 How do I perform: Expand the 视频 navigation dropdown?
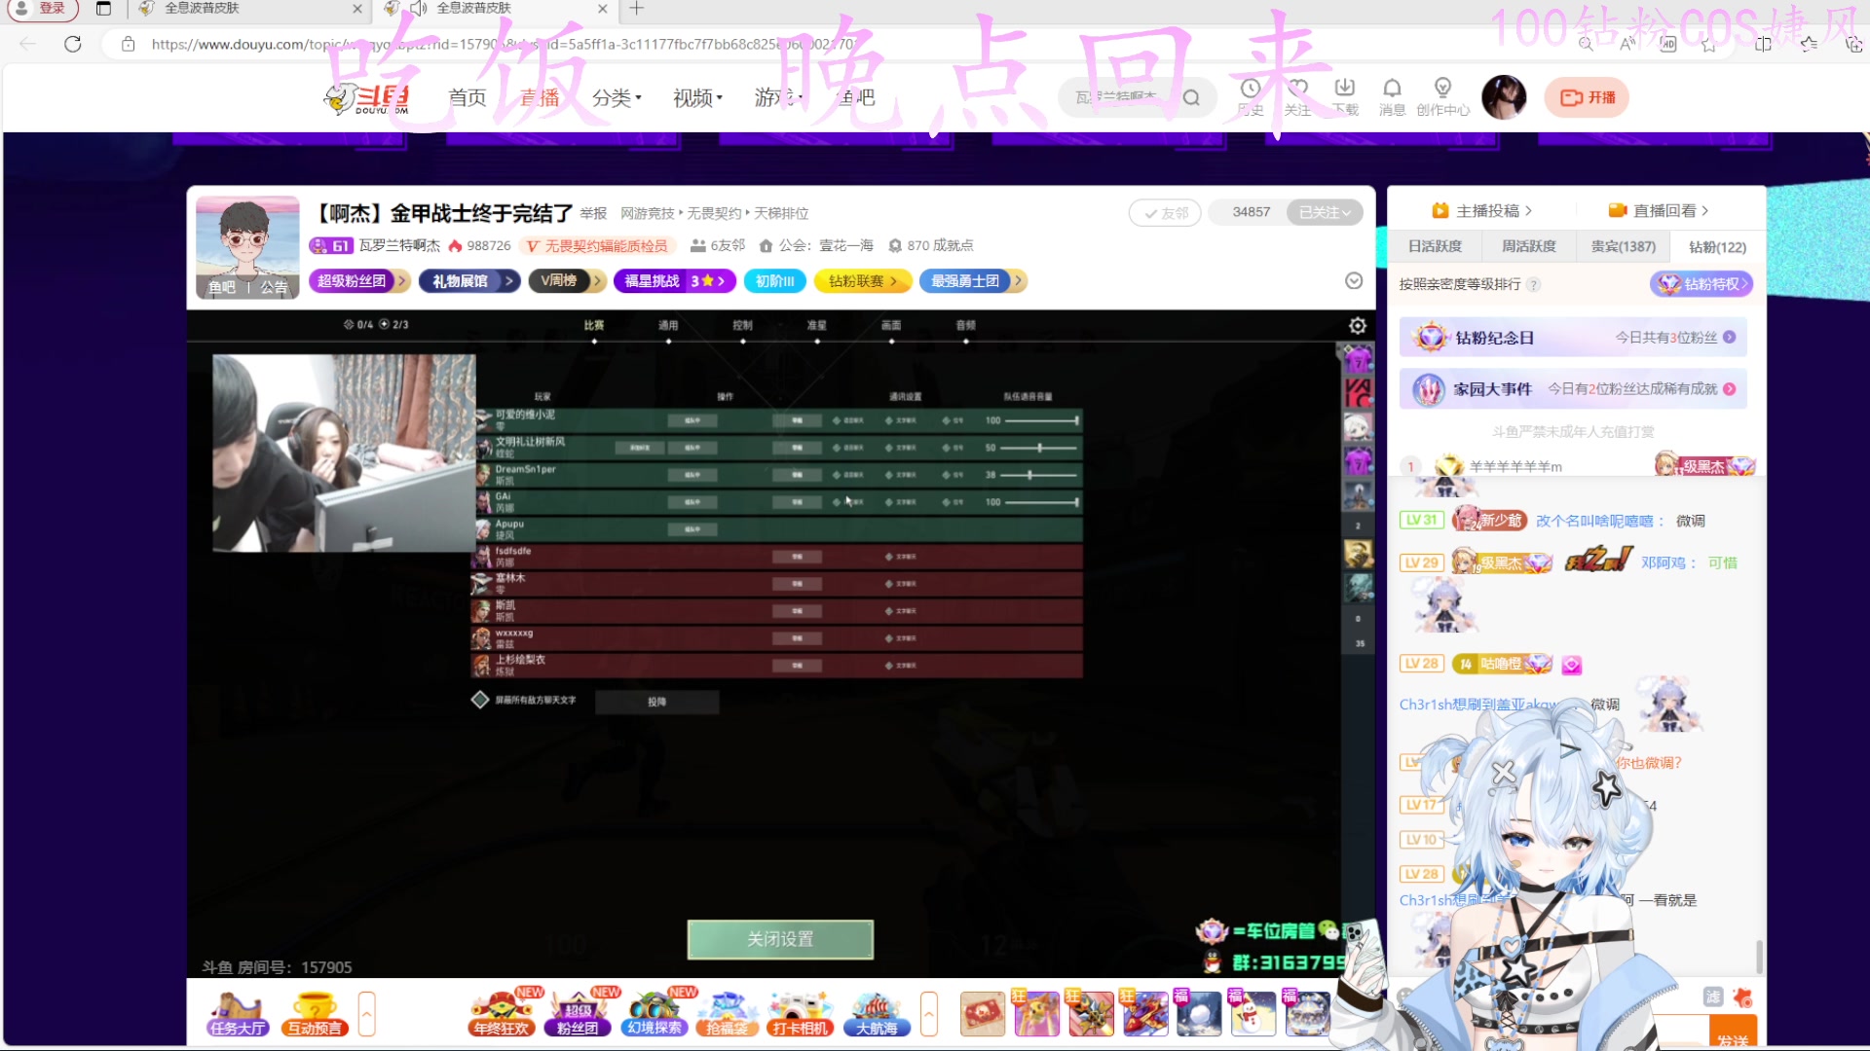tap(697, 97)
